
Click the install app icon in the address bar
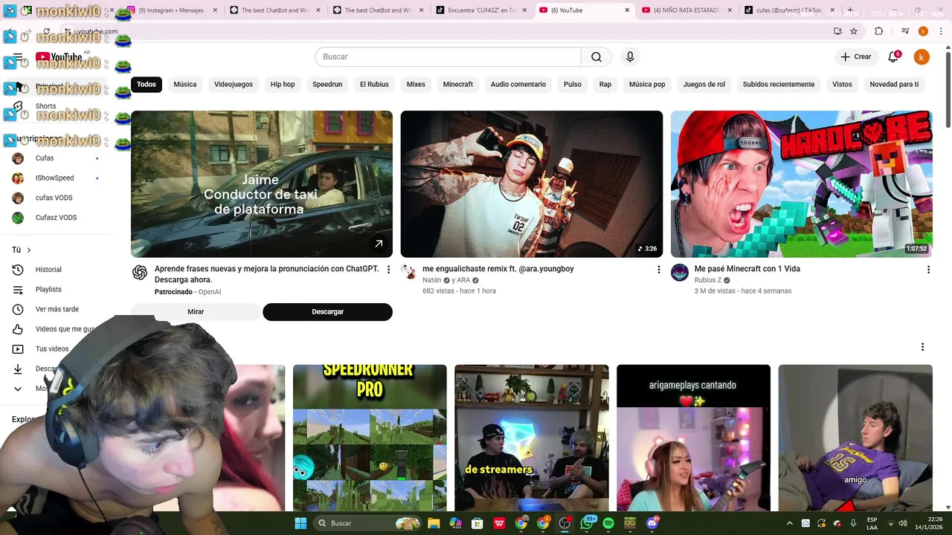pos(837,31)
